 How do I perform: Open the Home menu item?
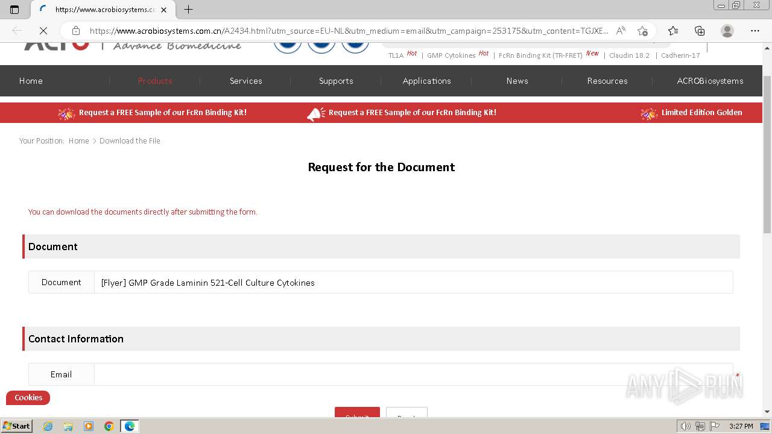[x=31, y=81]
